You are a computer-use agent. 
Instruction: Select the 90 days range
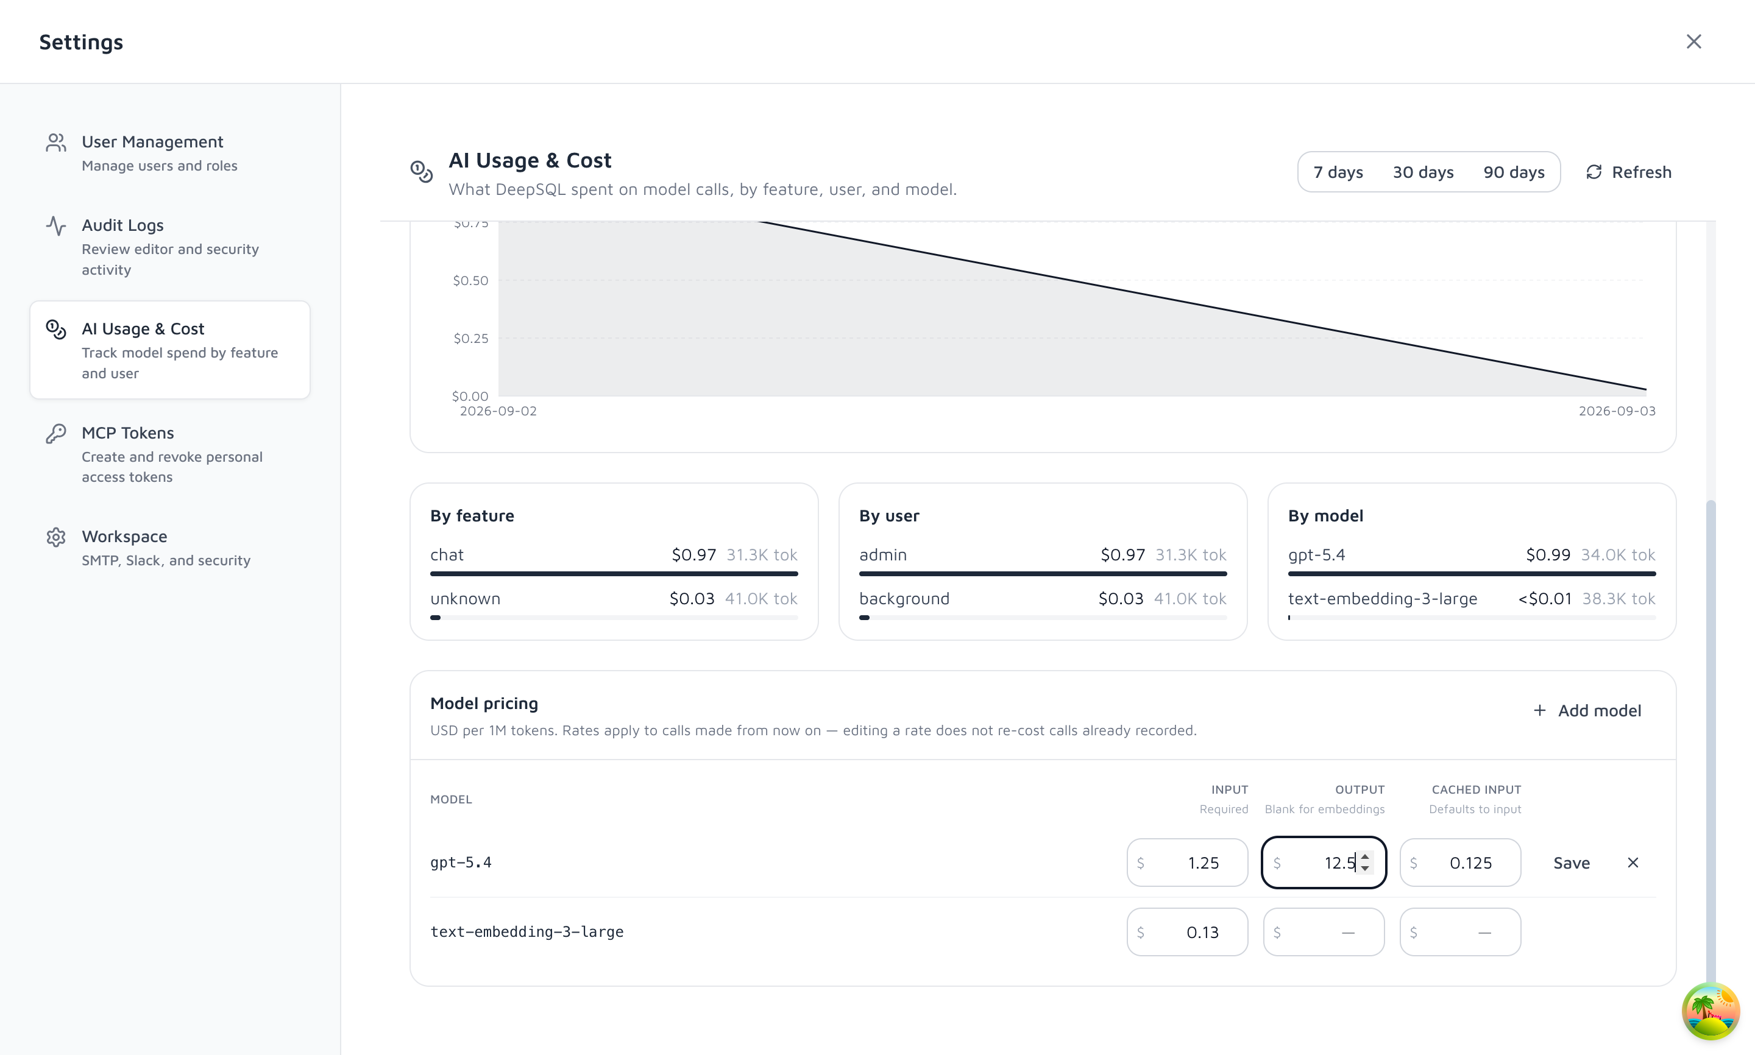coord(1514,172)
